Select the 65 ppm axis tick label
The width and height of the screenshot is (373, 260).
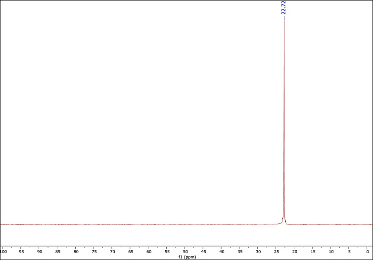[131, 252]
